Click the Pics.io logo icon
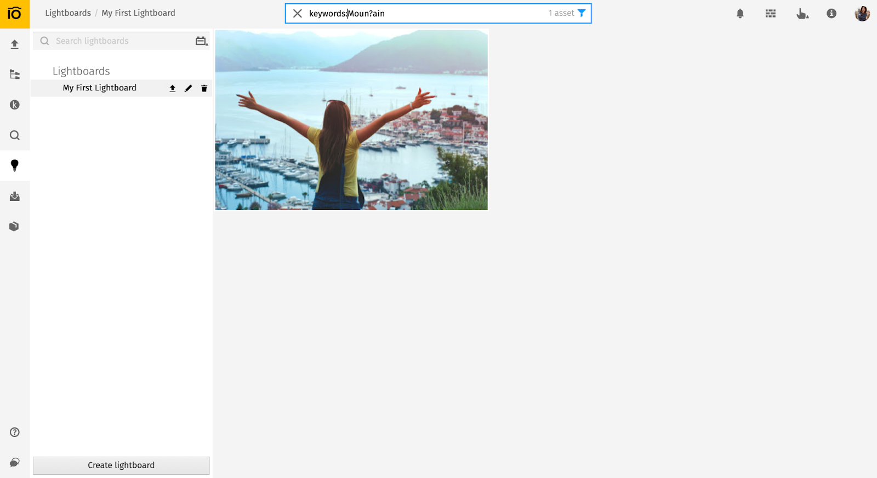The height and width of the screenshot is (478, 877). (15, 14)
